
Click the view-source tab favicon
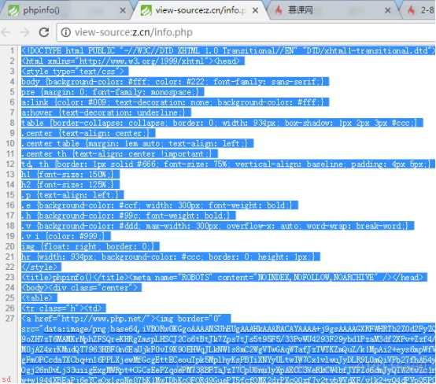click(x=146, y=10)
